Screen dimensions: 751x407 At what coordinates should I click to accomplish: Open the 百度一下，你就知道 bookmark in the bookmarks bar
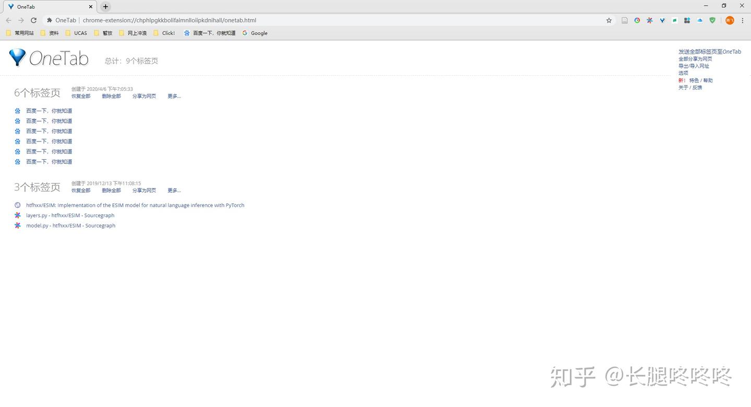click(210, 33)
